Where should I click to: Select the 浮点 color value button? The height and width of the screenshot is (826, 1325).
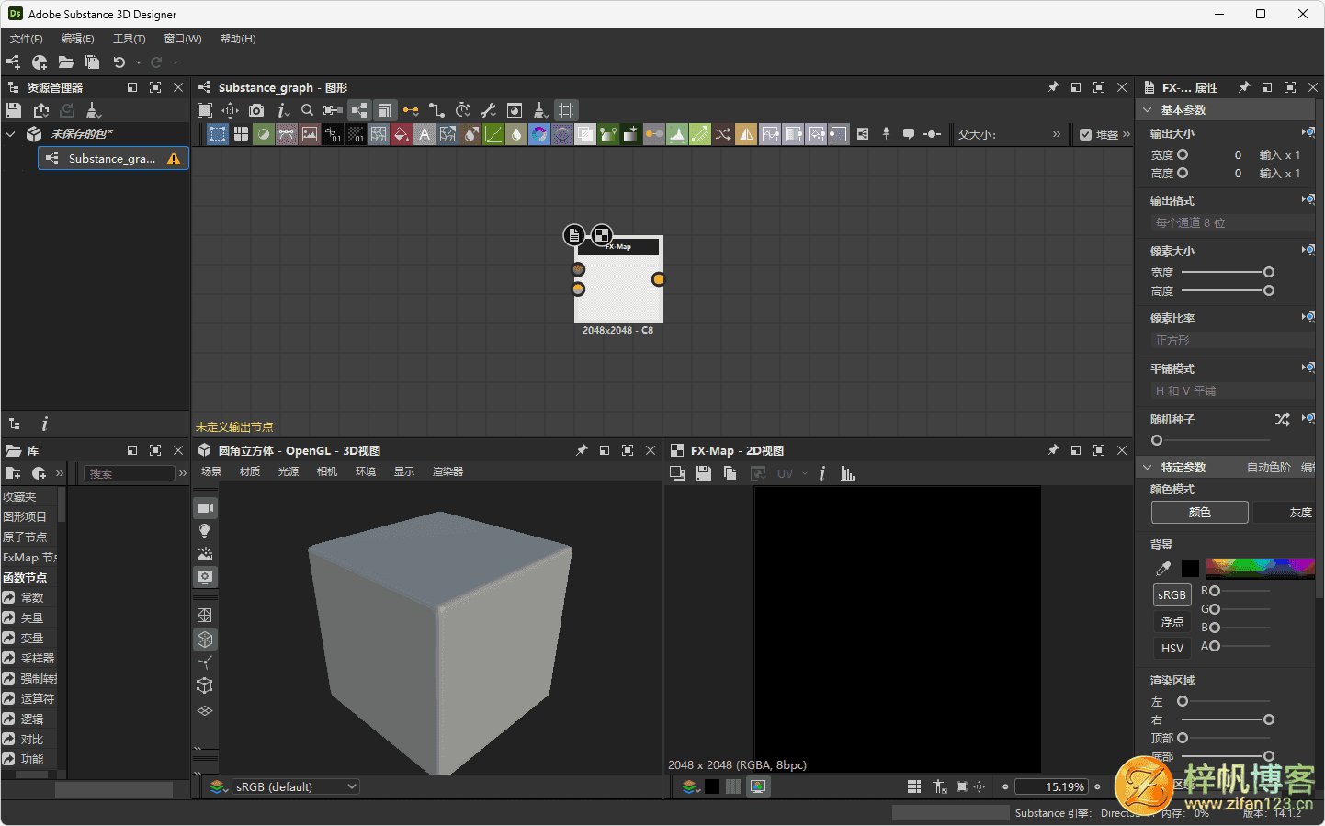click(1172, 622)
